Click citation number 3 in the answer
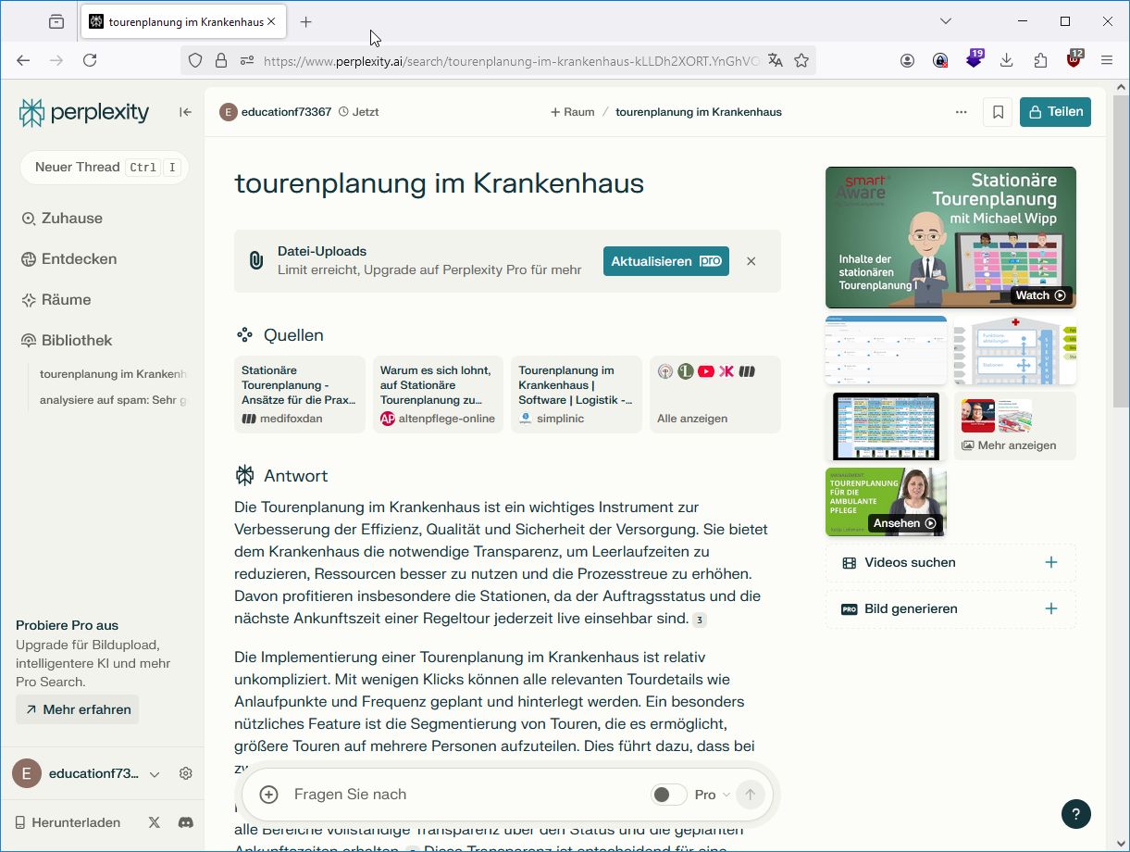 click(700, 620)
